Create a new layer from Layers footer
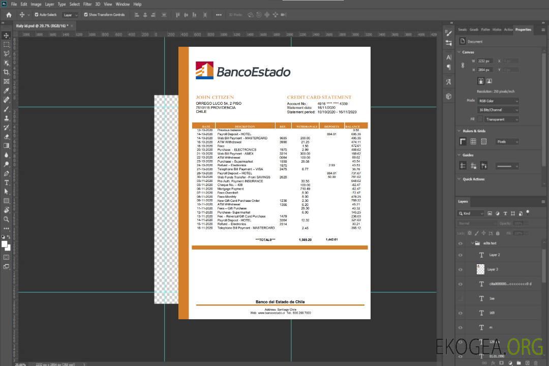 pyautogui.click(x=527, y=363)
